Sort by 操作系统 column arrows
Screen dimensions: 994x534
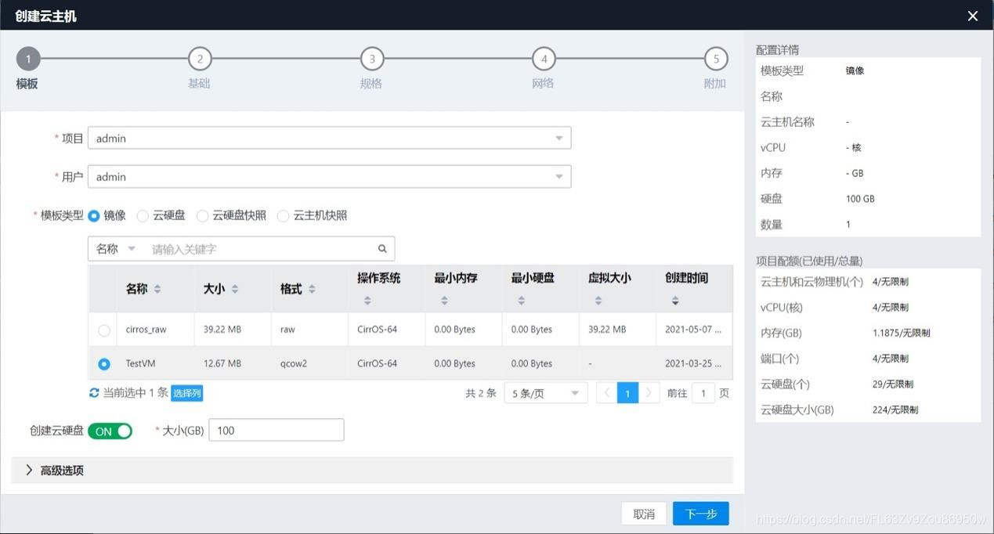(367, 301)
